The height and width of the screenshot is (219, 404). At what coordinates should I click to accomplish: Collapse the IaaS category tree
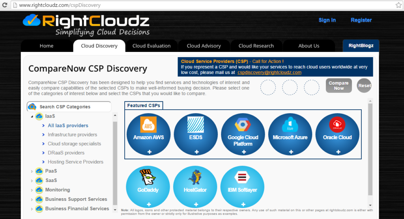coord(32,116)
